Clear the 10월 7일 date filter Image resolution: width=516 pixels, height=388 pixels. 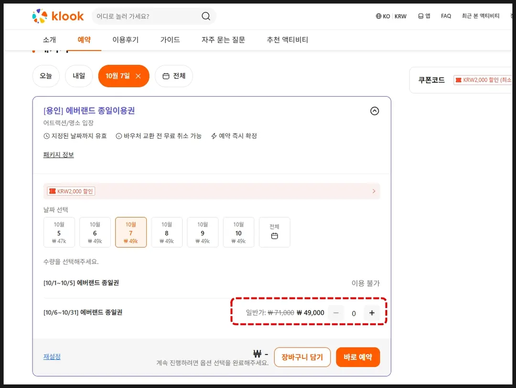pyautogui.click(x=138, y=76)
